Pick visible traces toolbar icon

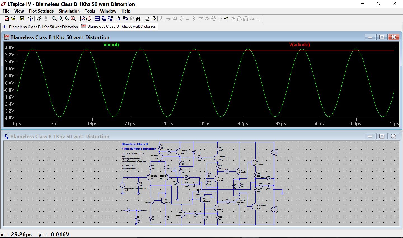[x=82, y=19]
